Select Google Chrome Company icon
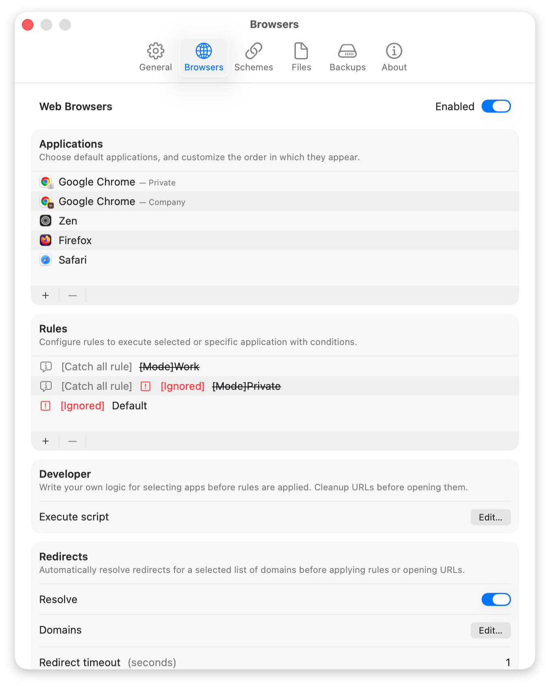 [46, 201]
